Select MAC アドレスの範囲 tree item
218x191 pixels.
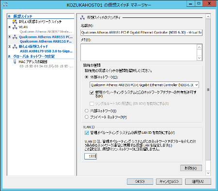(x=33, y=62)
